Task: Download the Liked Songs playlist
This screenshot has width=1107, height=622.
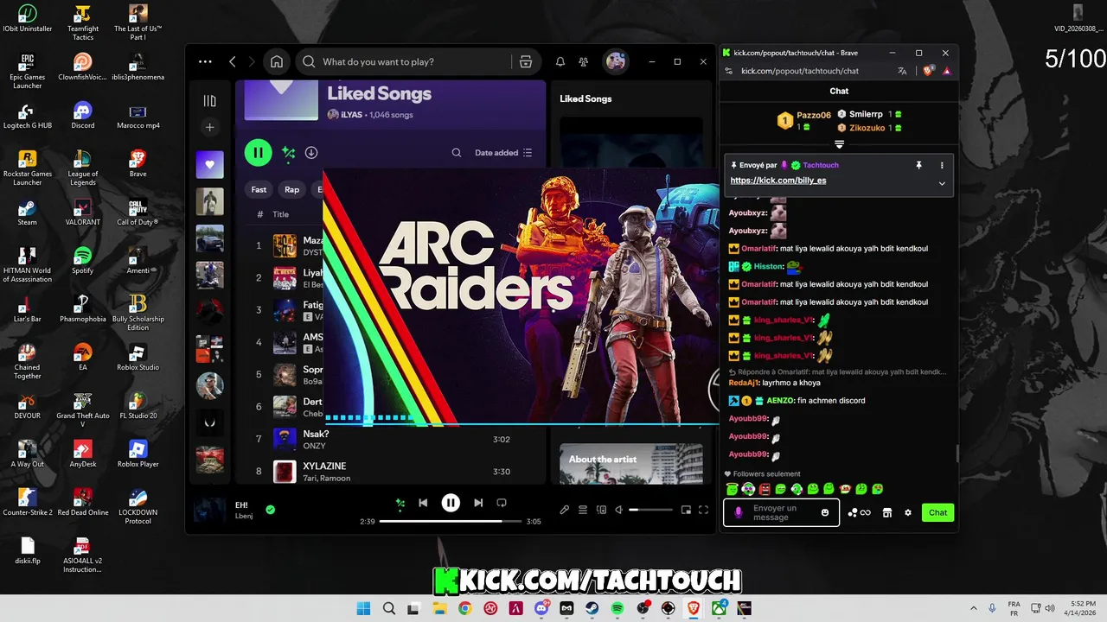Action: click(x=311, y=153)
